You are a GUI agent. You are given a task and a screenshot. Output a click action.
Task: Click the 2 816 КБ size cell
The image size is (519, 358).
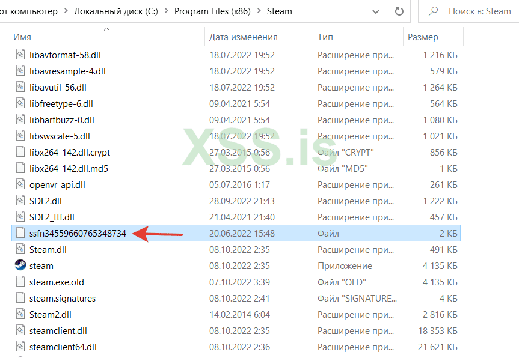coord(440,314)
